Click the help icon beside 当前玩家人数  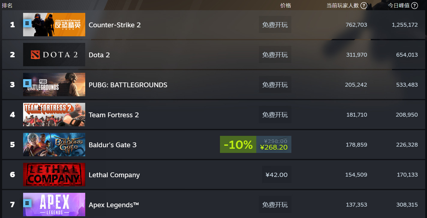364,5
